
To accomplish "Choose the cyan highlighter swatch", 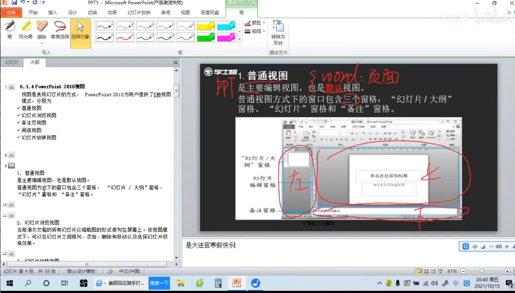I will click(226, 26).
